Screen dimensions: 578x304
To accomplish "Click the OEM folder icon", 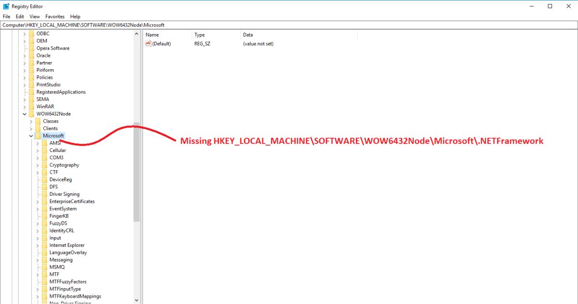I will pyautogui.click(x=31, y=41).
